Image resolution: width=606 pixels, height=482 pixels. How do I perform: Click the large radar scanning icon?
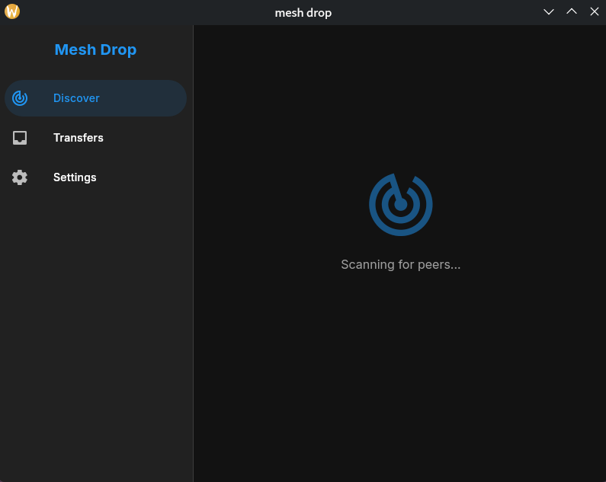coord(400,204)
